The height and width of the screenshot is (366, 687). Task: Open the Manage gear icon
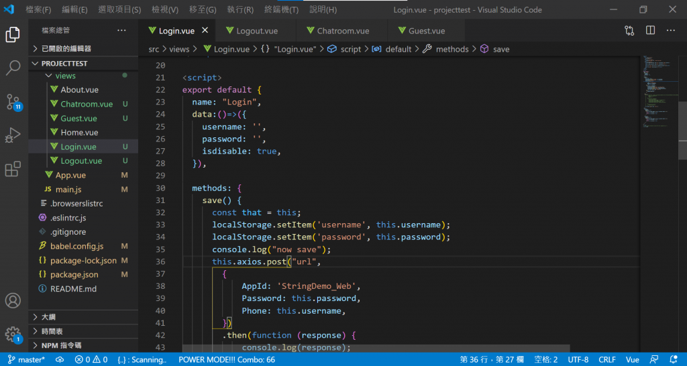coord(13,334)
